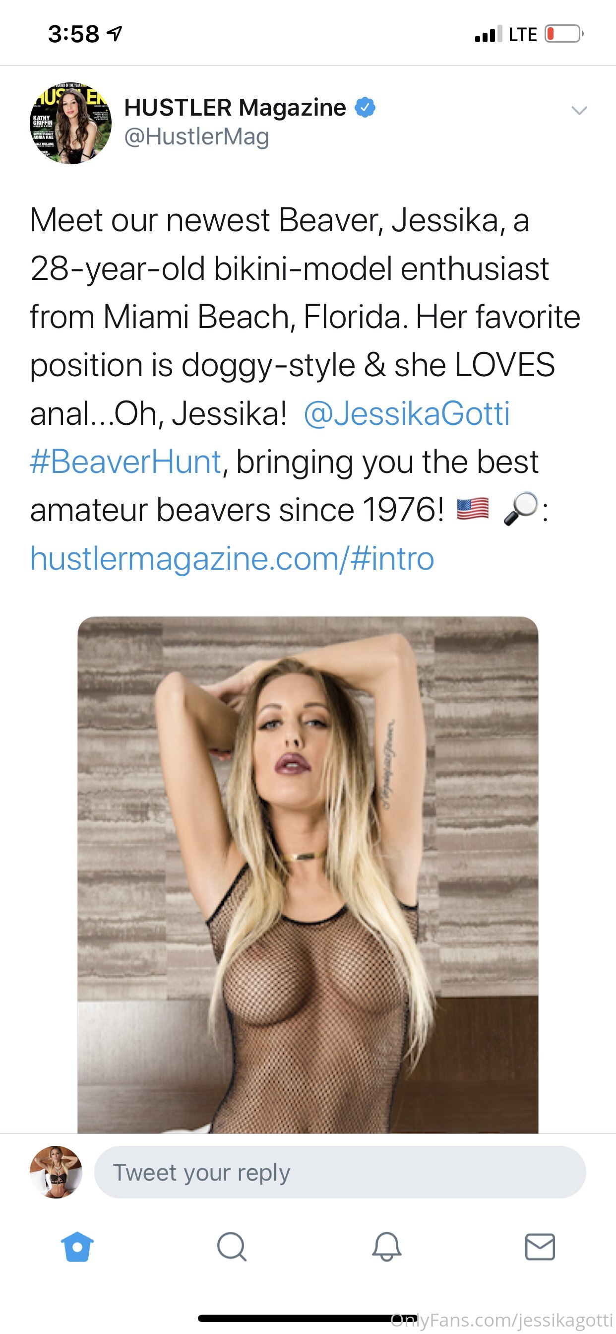Screen dimensions: 616x1334
Task: Tap the blue verified badge
Action: pos(365,107)
